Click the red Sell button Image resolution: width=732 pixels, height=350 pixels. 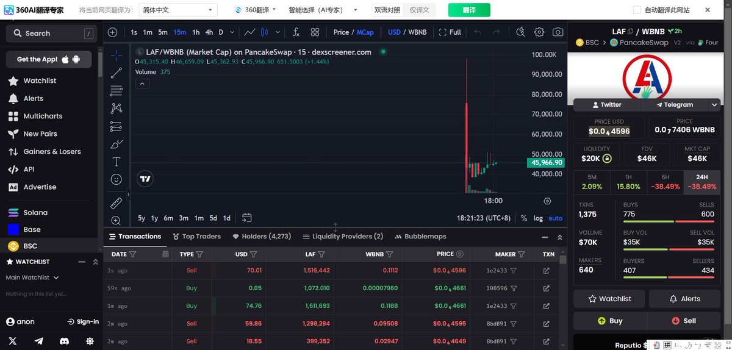pyautogui.click(x=684, y=321)
